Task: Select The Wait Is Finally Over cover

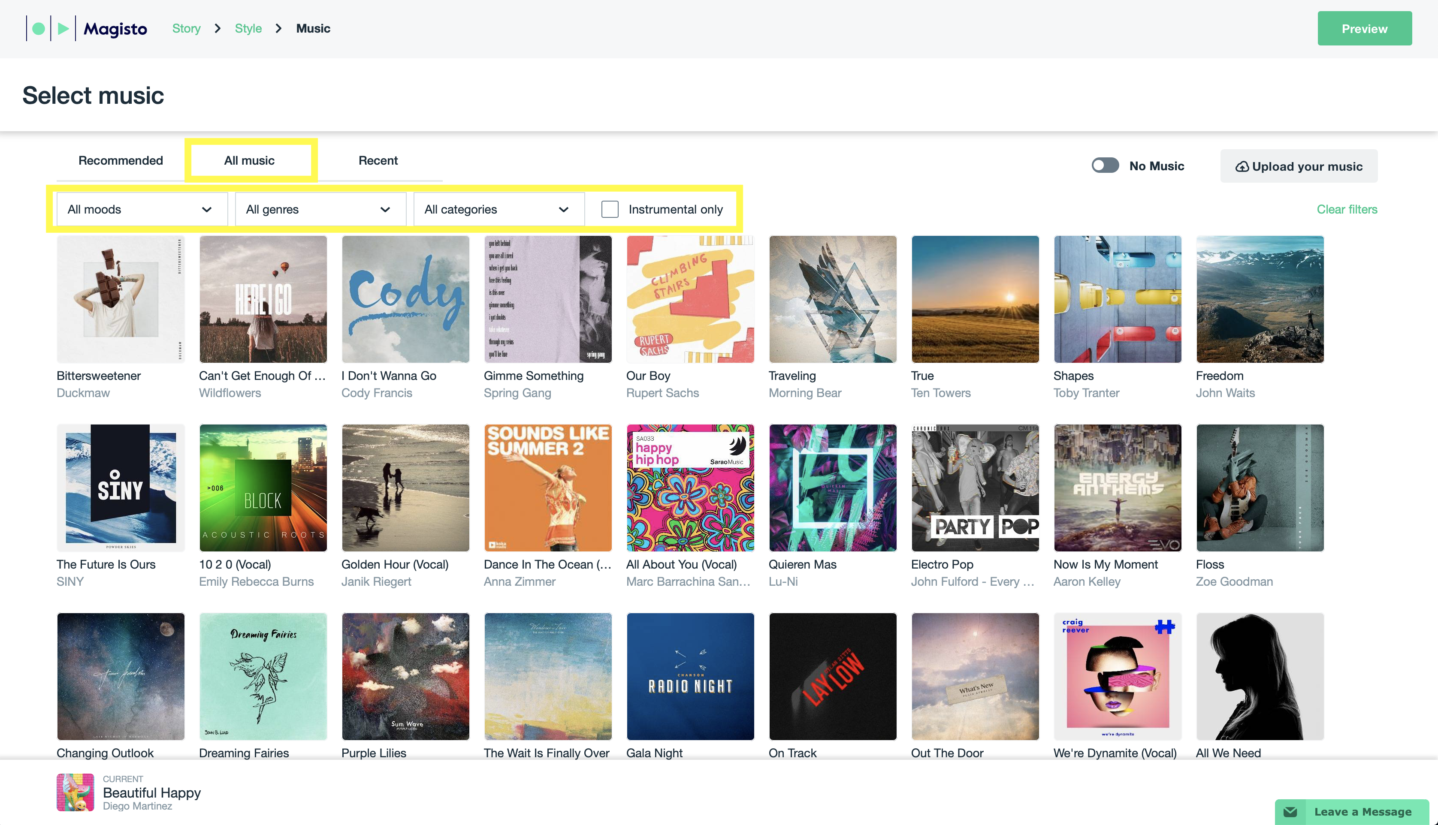Action: tap(547, 677)
